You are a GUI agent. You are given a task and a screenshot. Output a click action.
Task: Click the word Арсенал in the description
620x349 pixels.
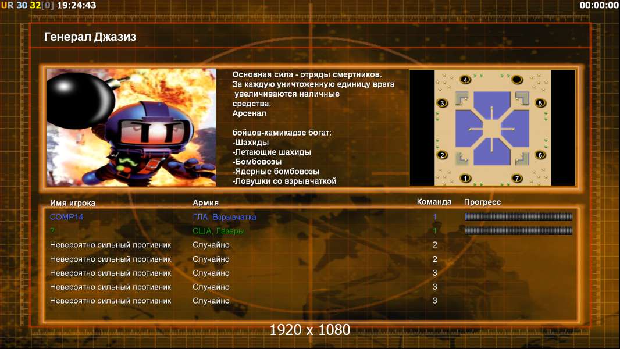point(249,113)
